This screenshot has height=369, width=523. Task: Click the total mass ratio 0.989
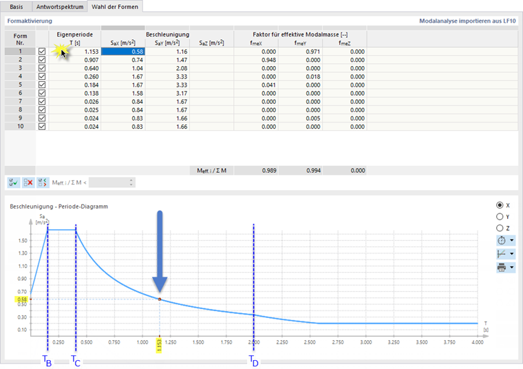coord(269,171)
